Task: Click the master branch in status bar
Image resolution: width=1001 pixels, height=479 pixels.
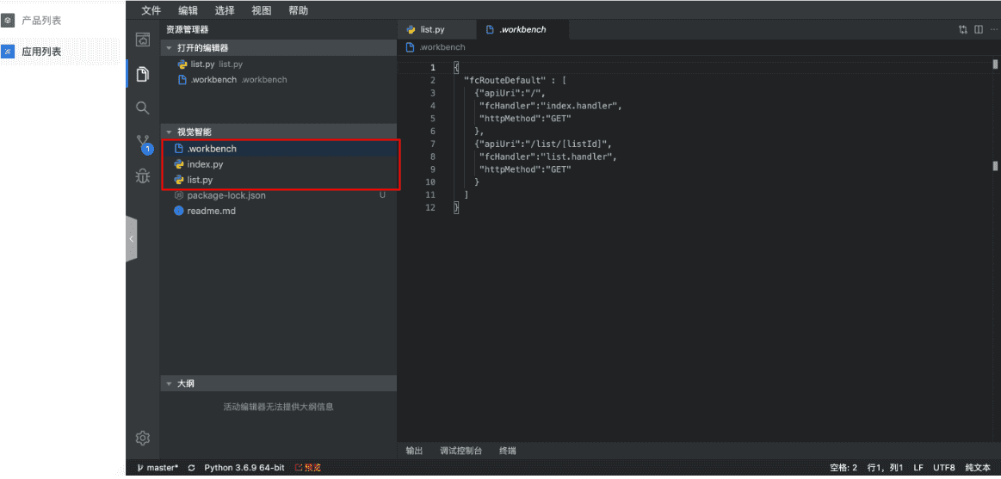Action: tap(158, 468)
